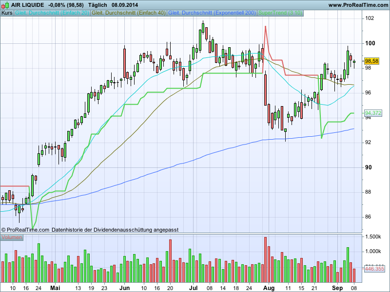
Task: Click the SuperTrend (3 10) indicator label
Action: pos(280,13)
